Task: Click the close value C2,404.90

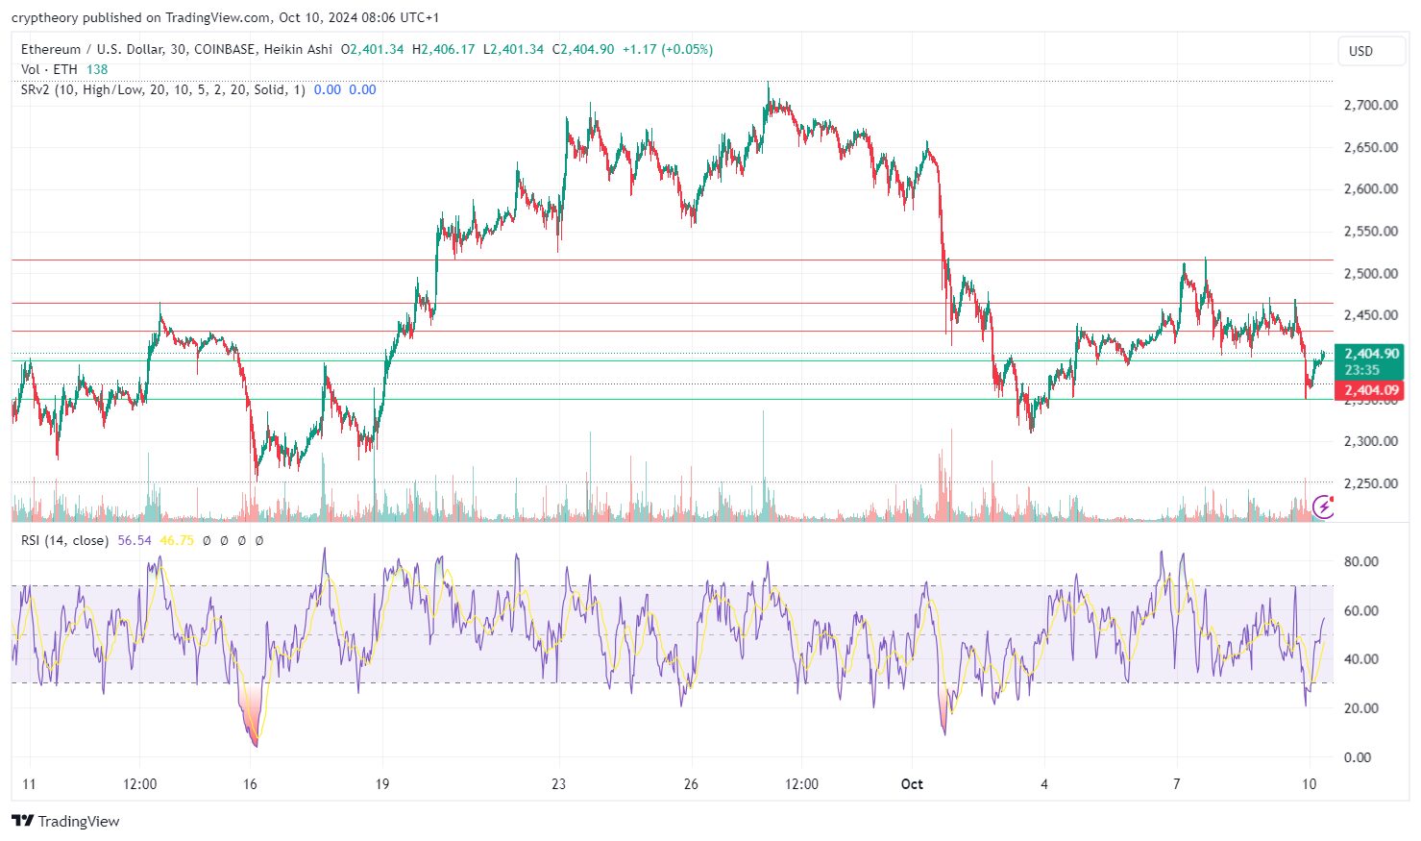Action: pyautogui.click(x=583, y=49)
